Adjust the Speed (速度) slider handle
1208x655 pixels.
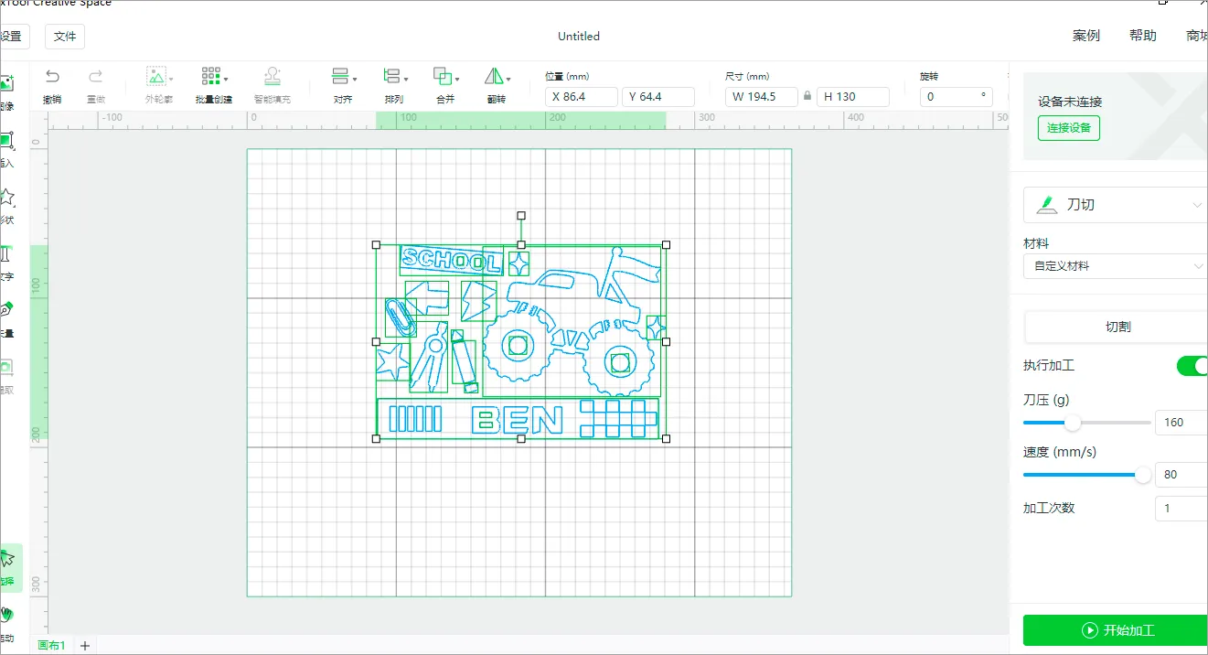click(x=1143, y=475)
